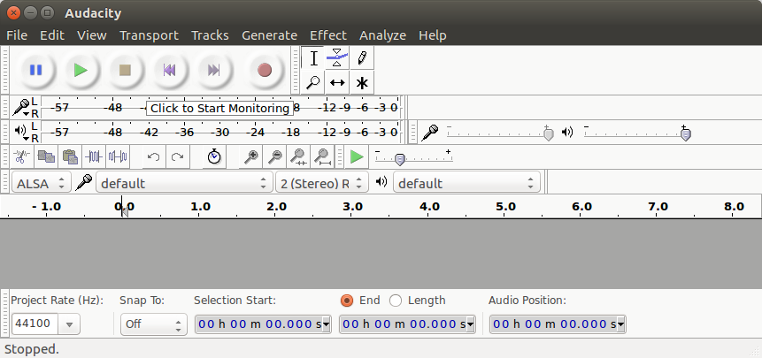Open the File menu
The image size is (762, 358).
17,35
